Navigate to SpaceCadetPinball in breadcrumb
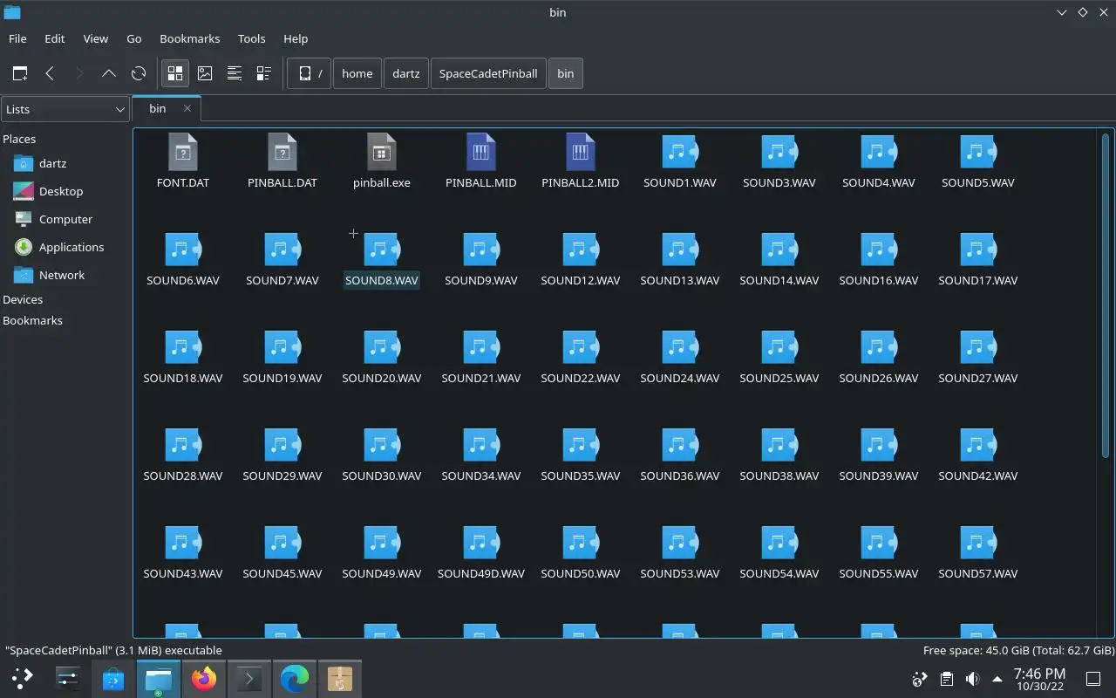Viewport: 1116px width, 698px height. pyautogui.click(x=488, y=73)
